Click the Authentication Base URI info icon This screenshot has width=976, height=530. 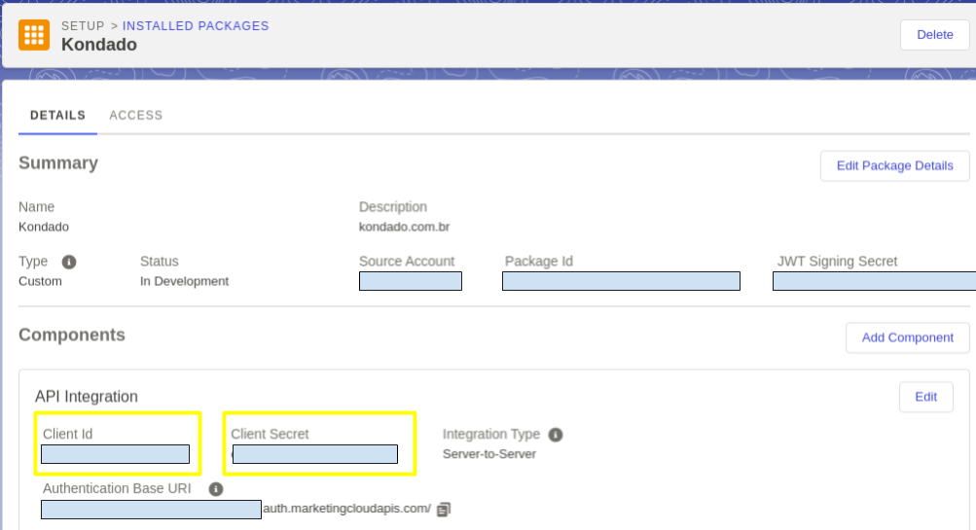pyautogui.click(x=216, y=489)
